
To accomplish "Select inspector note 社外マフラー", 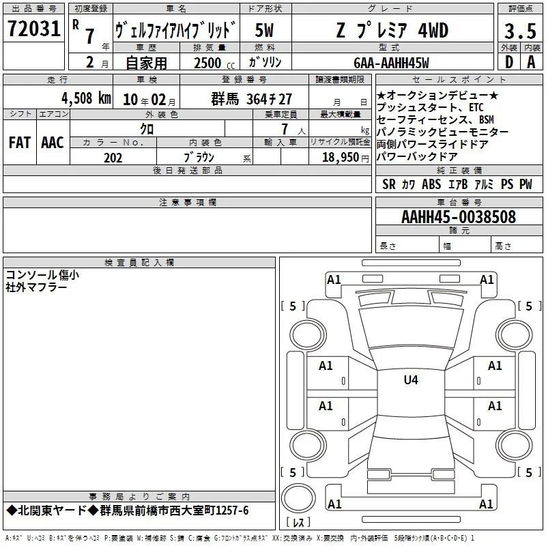I will tap(36, 287).
